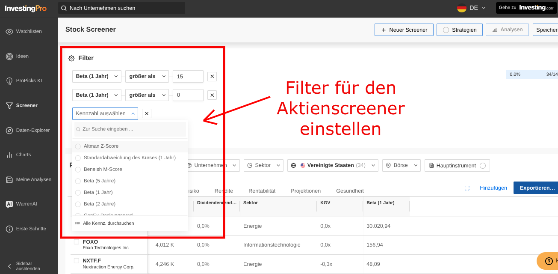Viewport: 558px width, 274px height.
Task: Click the filter value field containing 0
Action: tap(188, 95)
